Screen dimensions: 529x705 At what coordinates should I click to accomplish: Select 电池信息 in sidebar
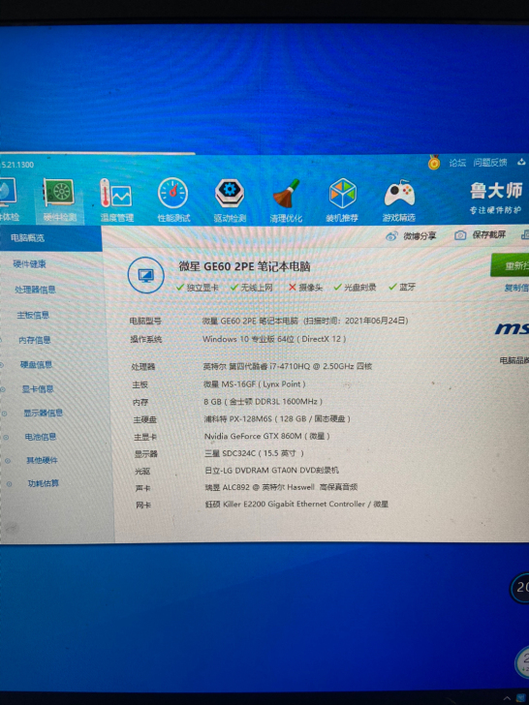(x=41, y=437)
